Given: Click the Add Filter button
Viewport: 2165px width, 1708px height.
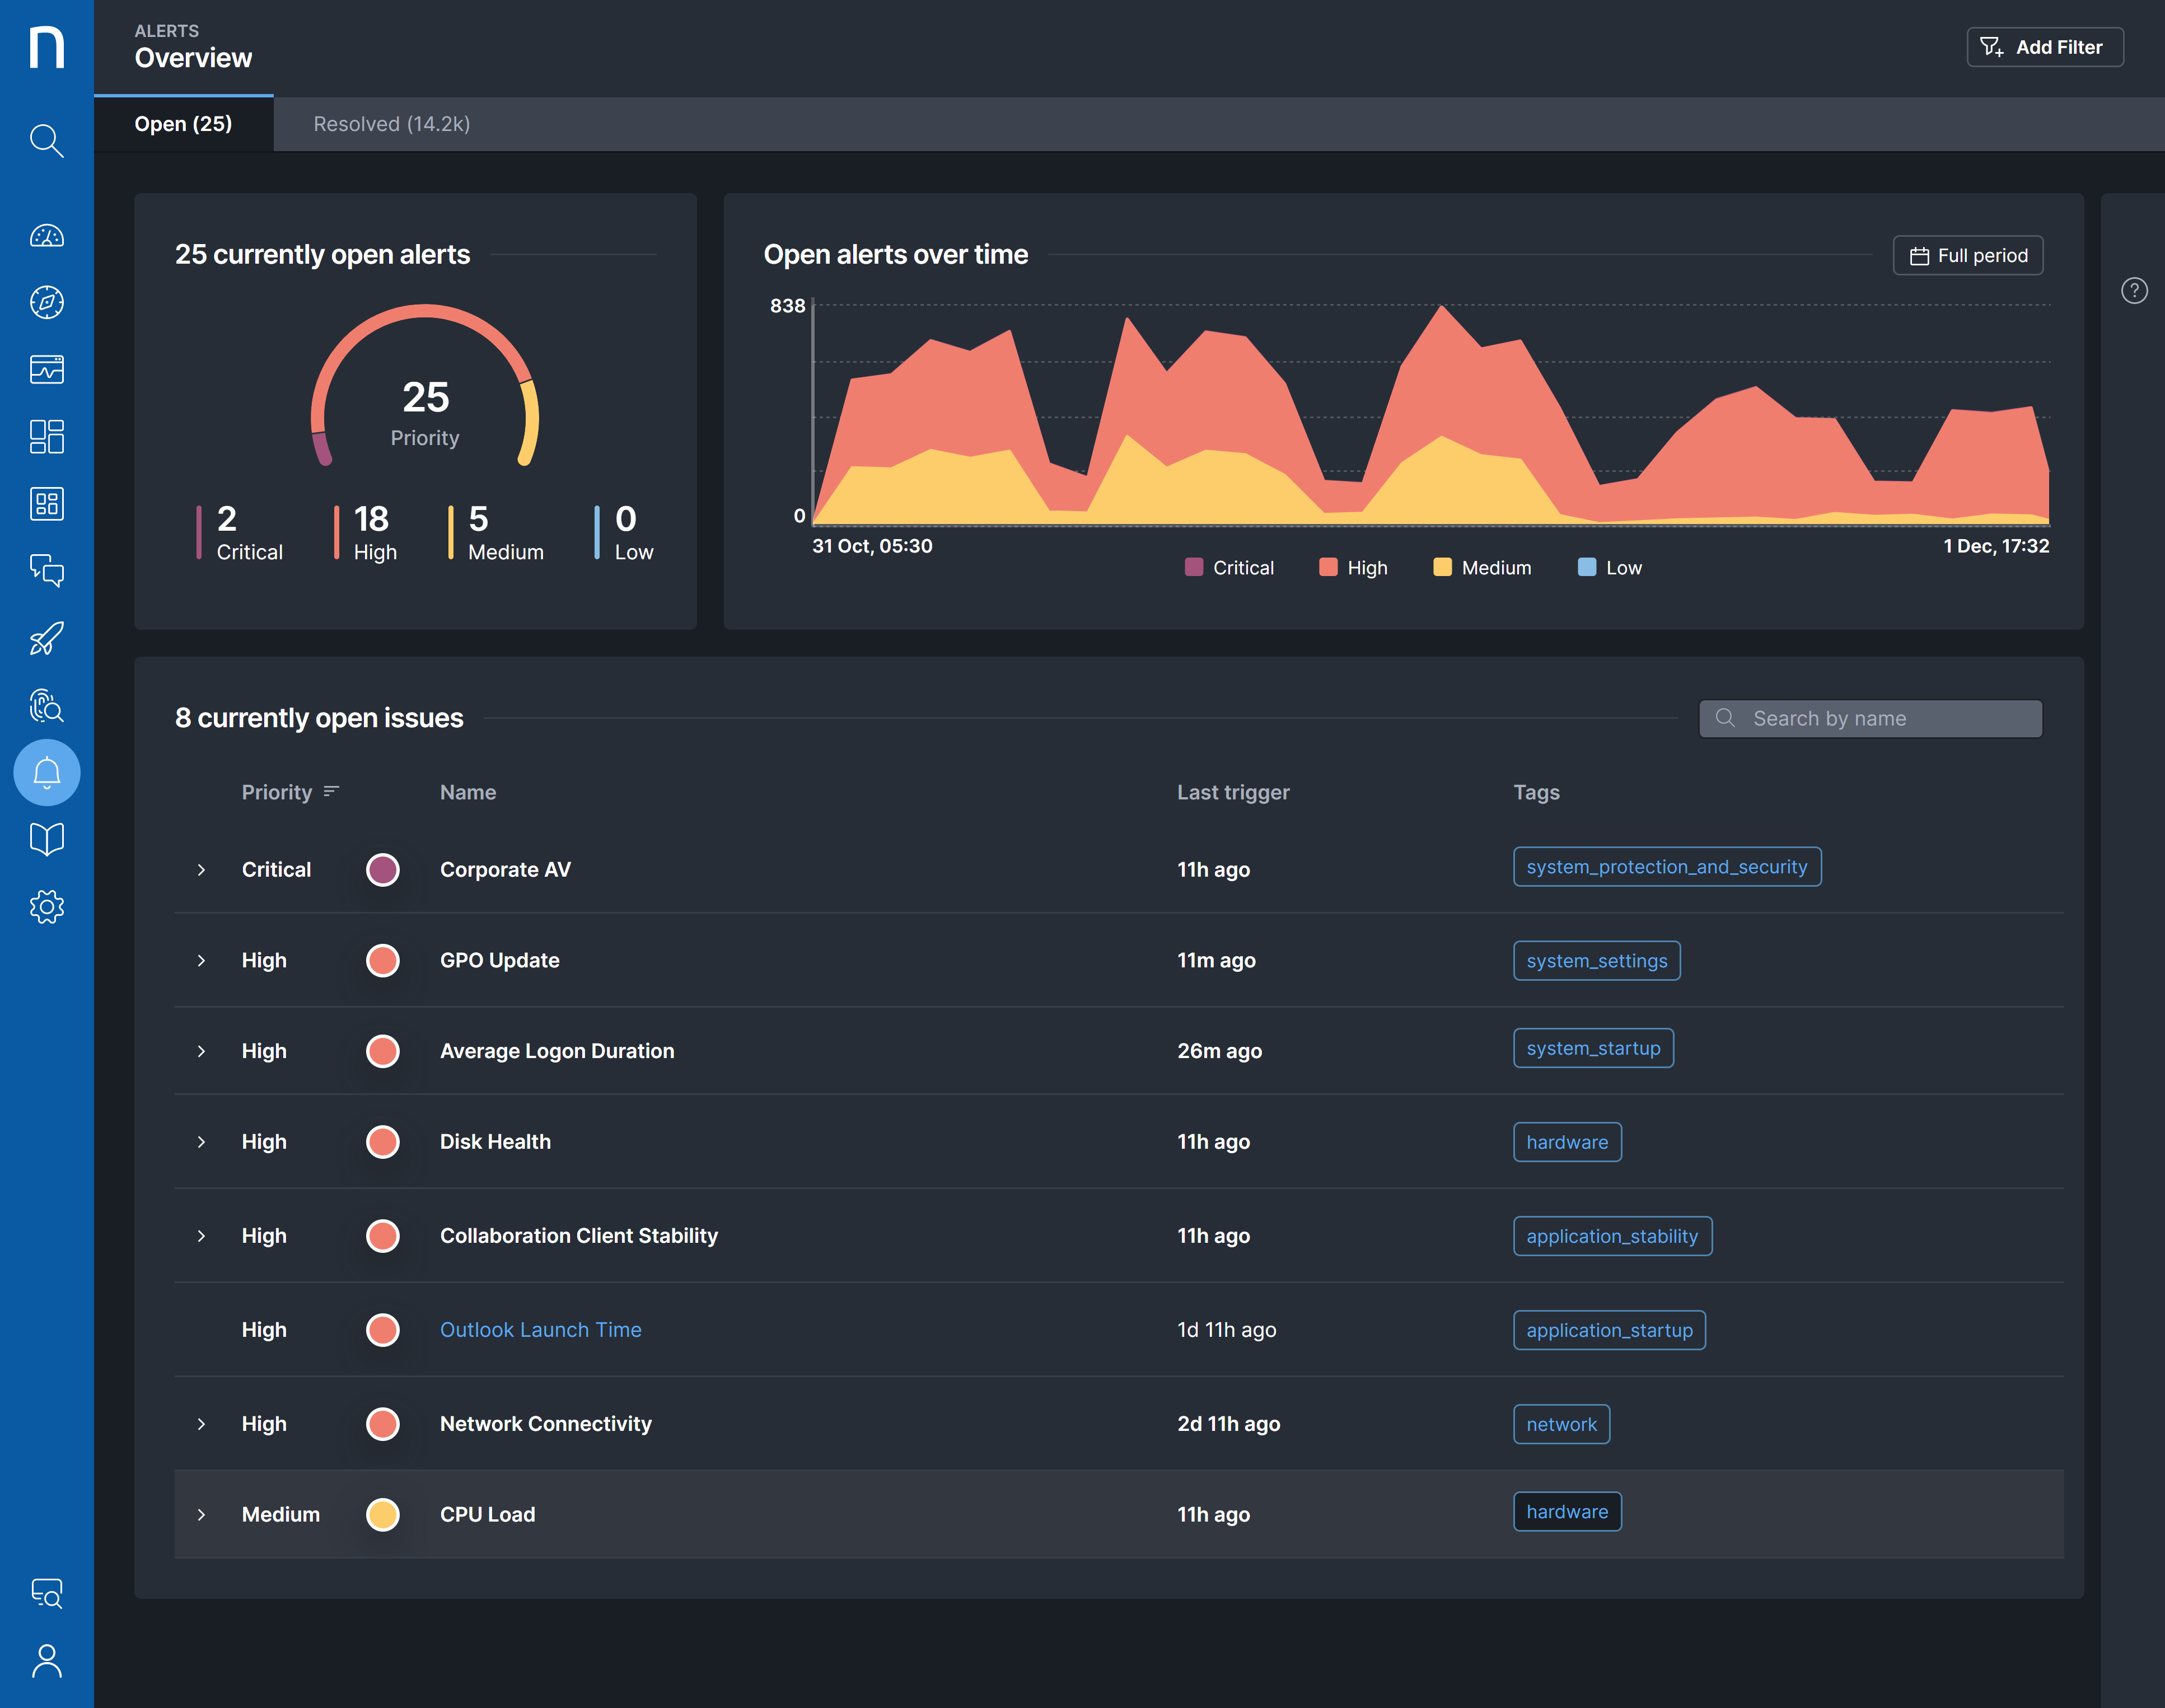Looking at the screenshot, I should [x=2044, y=47].
